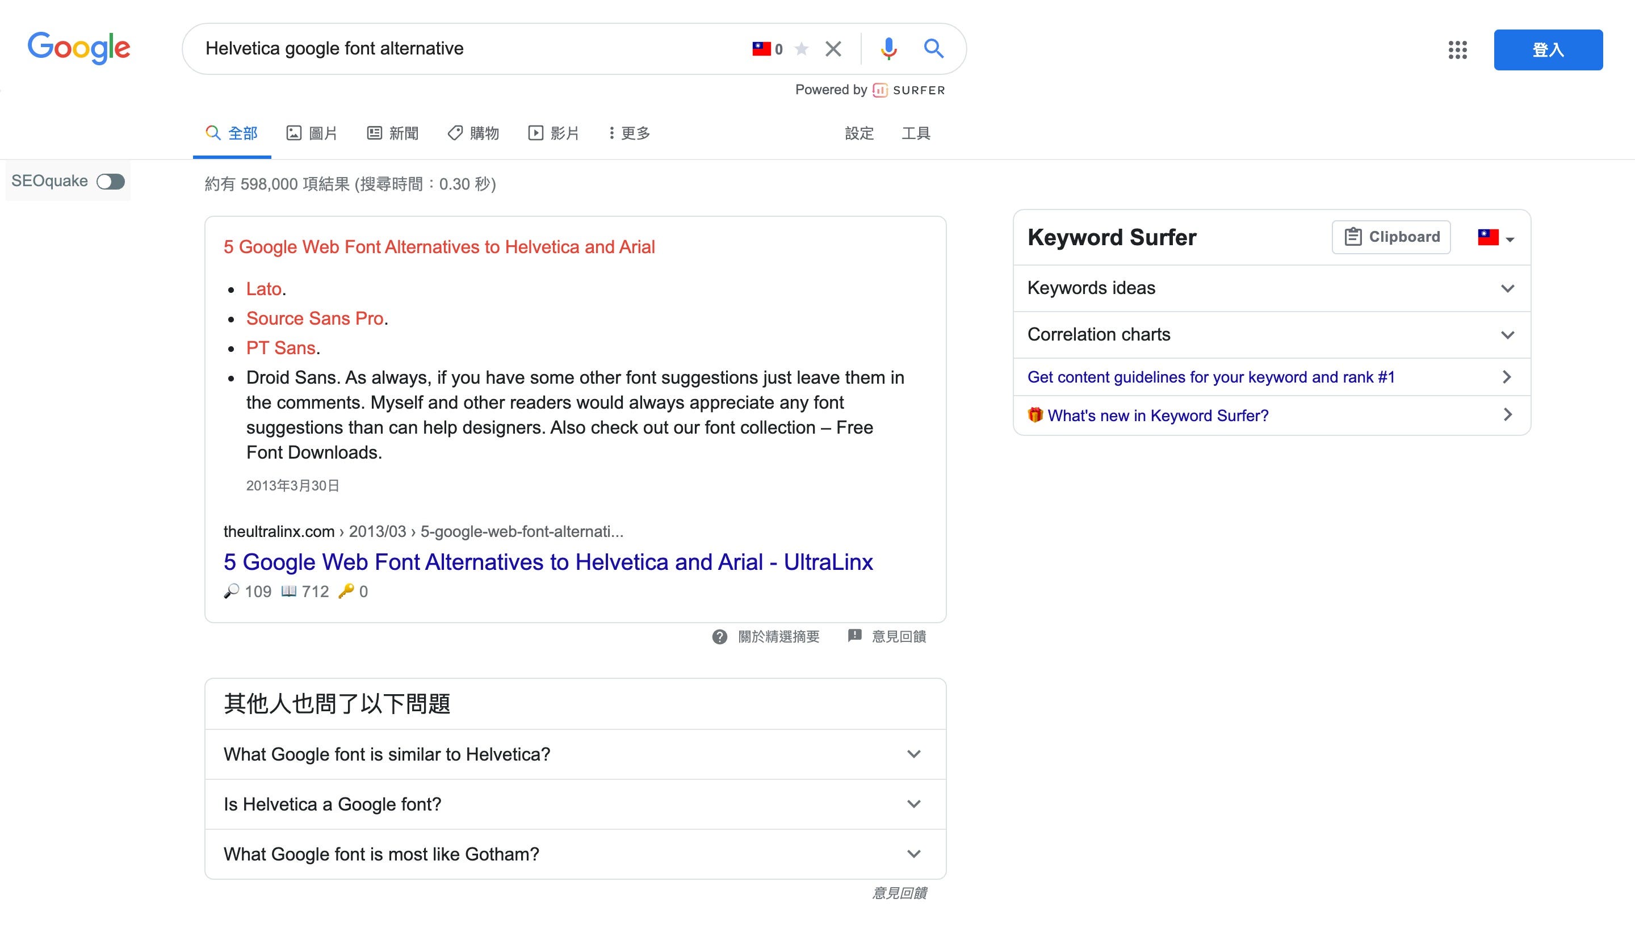Image resolution: width=1635 pixels, height=932 pixels.
Task: Click the magnifier 109 metric icon
Action: 231,591
